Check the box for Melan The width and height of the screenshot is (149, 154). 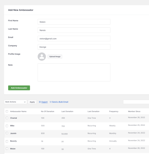[x=7, y=149]
